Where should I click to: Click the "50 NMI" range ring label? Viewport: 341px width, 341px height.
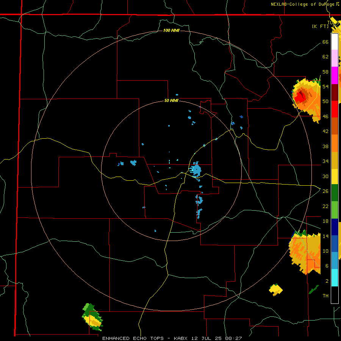[171, 100]
